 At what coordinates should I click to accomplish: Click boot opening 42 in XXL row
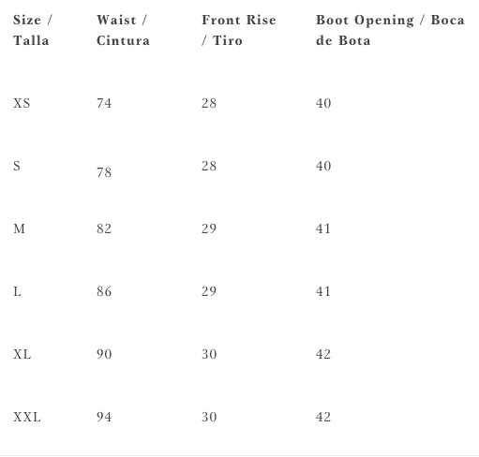[x=323, y=417]
